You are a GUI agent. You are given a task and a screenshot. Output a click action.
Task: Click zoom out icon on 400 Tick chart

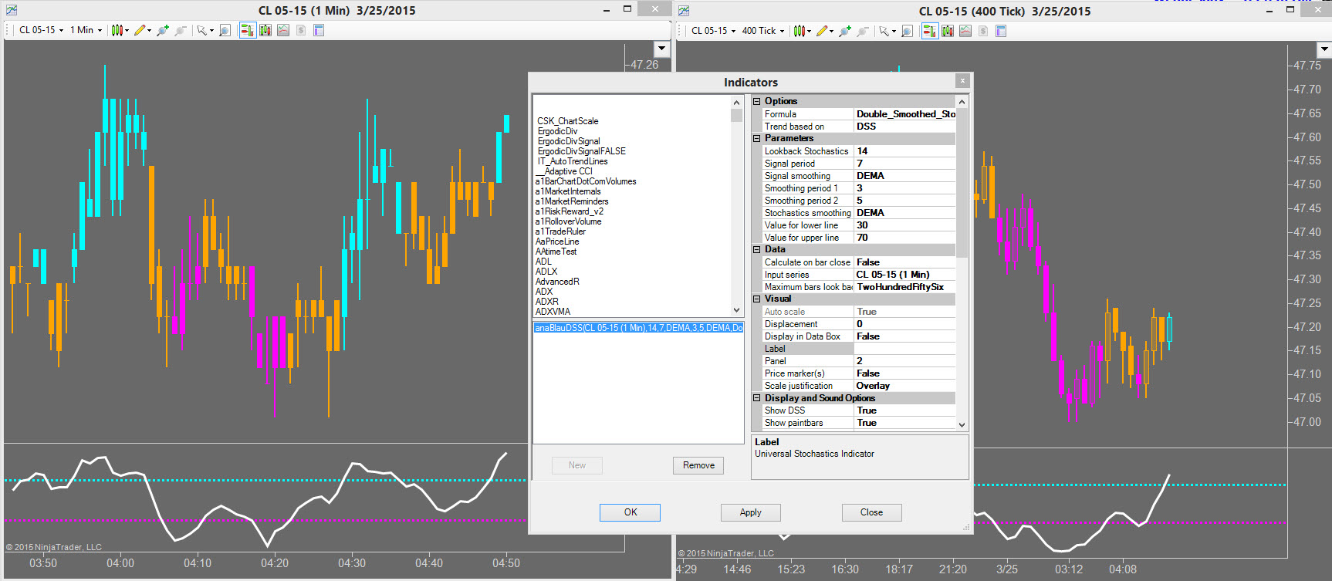(x=863, y=31)
